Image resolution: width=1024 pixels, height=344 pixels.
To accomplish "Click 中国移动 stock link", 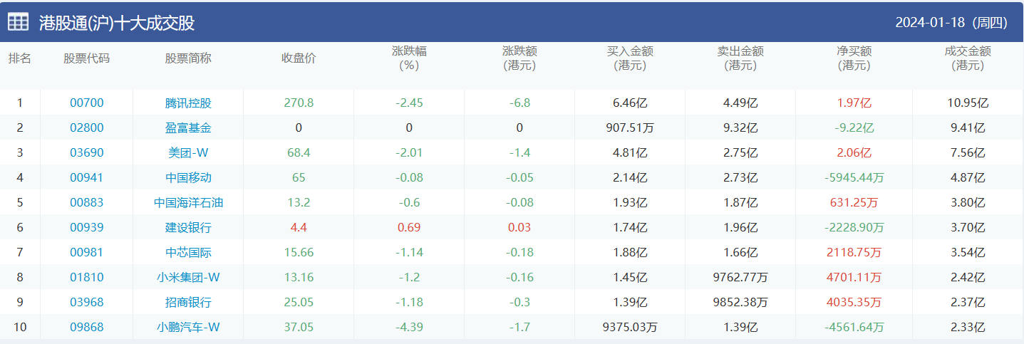I will coord(188,177).
